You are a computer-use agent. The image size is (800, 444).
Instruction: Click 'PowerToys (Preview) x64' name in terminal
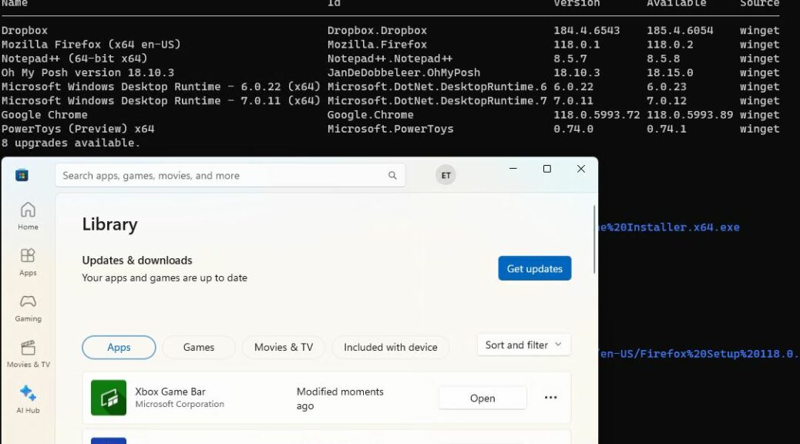click(78, 129)
